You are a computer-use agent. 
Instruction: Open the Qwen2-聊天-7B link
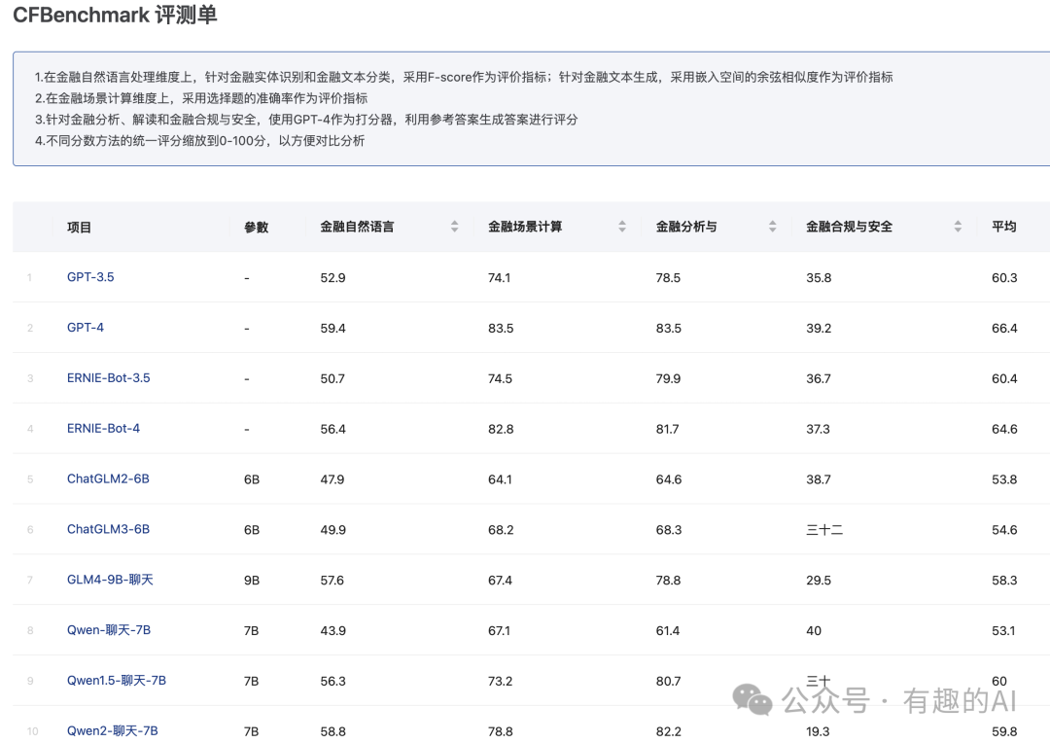pos(113,731)
